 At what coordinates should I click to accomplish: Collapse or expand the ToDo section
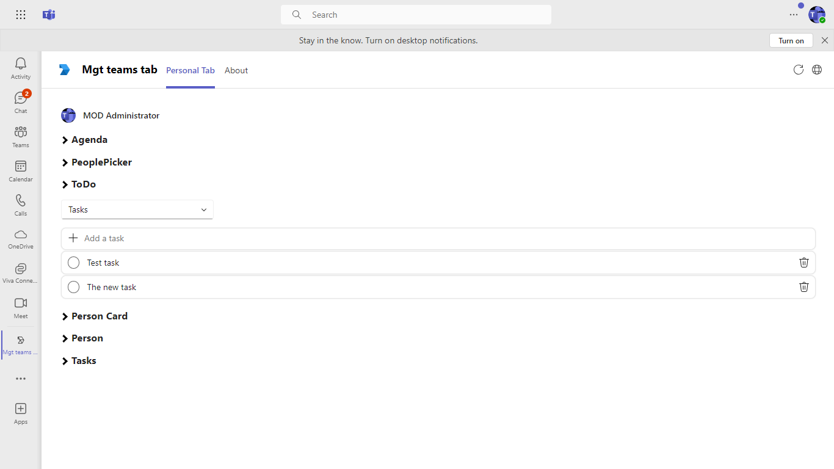79,184
